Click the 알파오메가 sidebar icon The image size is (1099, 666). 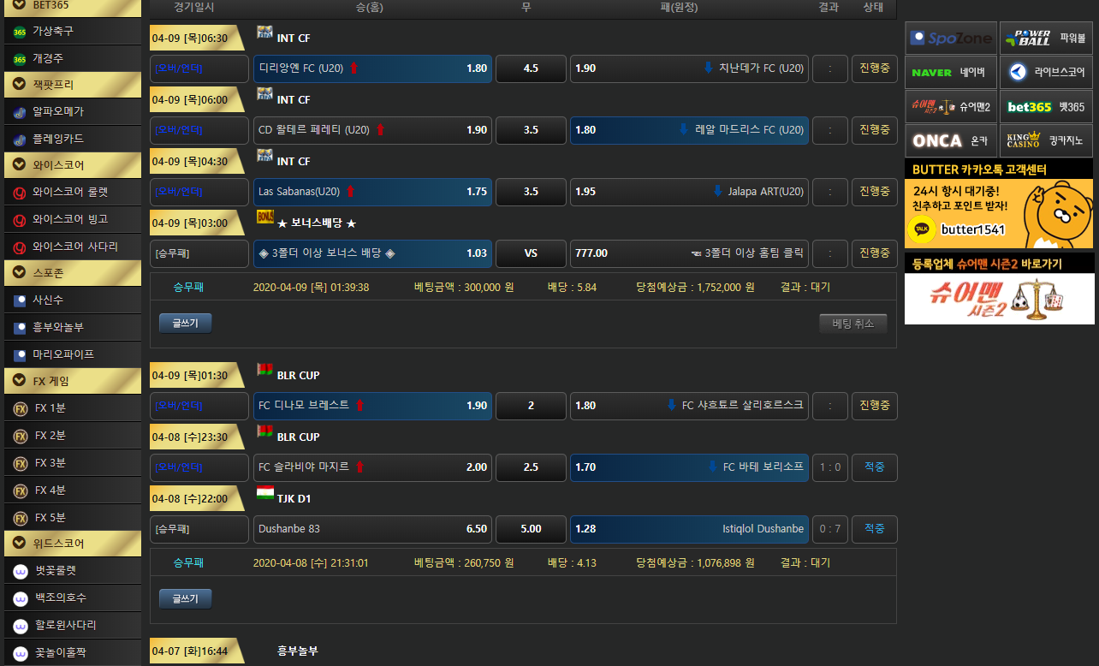pyautogui.click(x=20, y=112)
